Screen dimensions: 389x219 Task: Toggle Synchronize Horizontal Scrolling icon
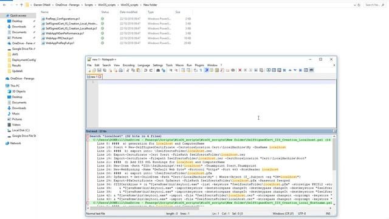188,71
